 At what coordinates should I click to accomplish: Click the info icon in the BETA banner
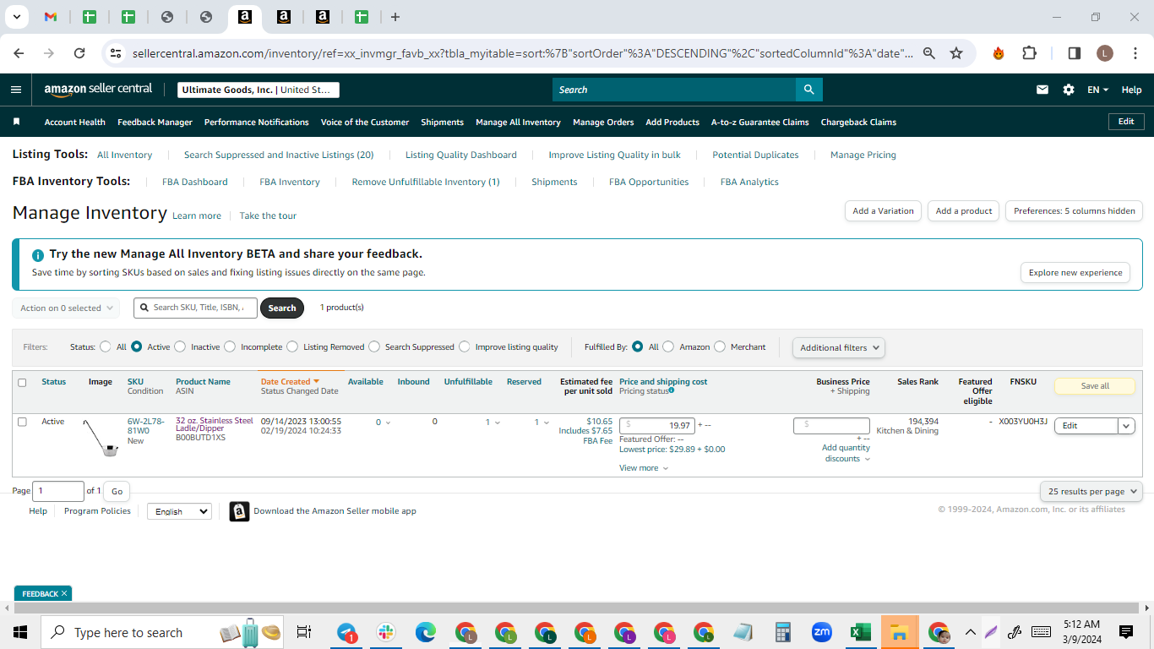coord(38,255)
